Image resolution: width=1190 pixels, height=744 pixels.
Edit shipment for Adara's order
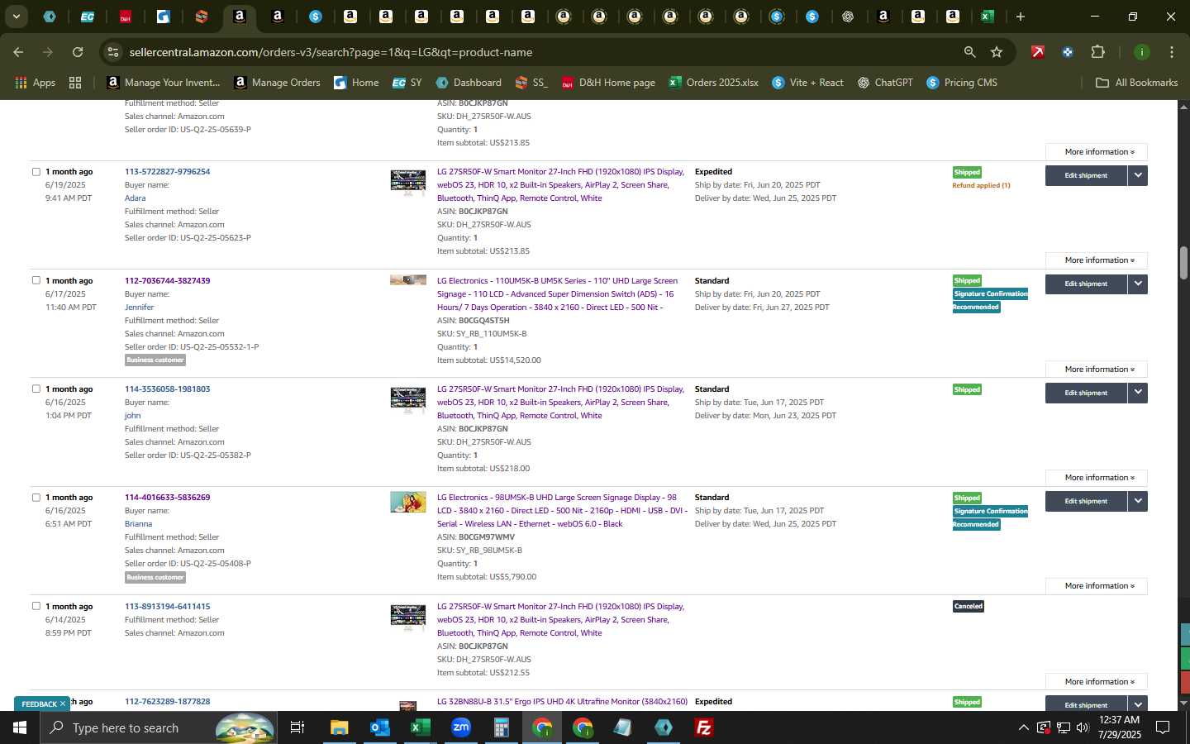point(1086,175)
